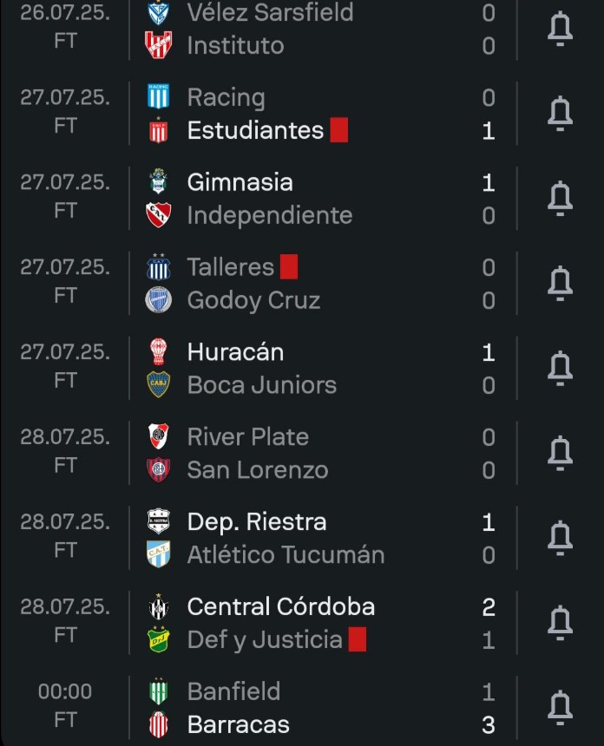Click the bell for Banfield vs Barracas
The image size is (604, 746).
tap(560, 708)
